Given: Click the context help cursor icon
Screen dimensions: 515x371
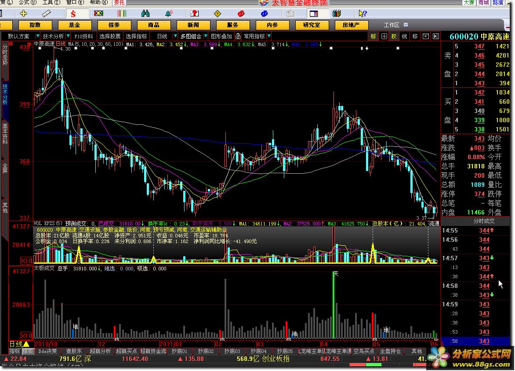Looking at the screenshot, I should click(362, 14).
